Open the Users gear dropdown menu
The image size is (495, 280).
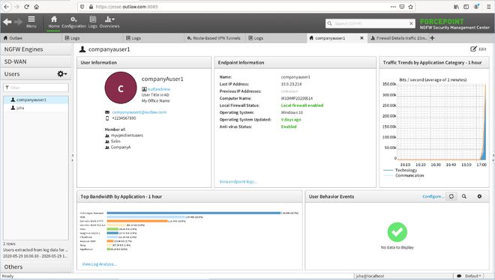click(61, 73)
